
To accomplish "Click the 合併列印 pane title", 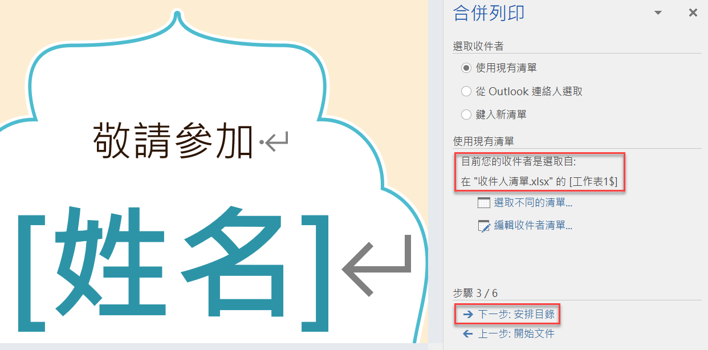I will coord(489,13).
